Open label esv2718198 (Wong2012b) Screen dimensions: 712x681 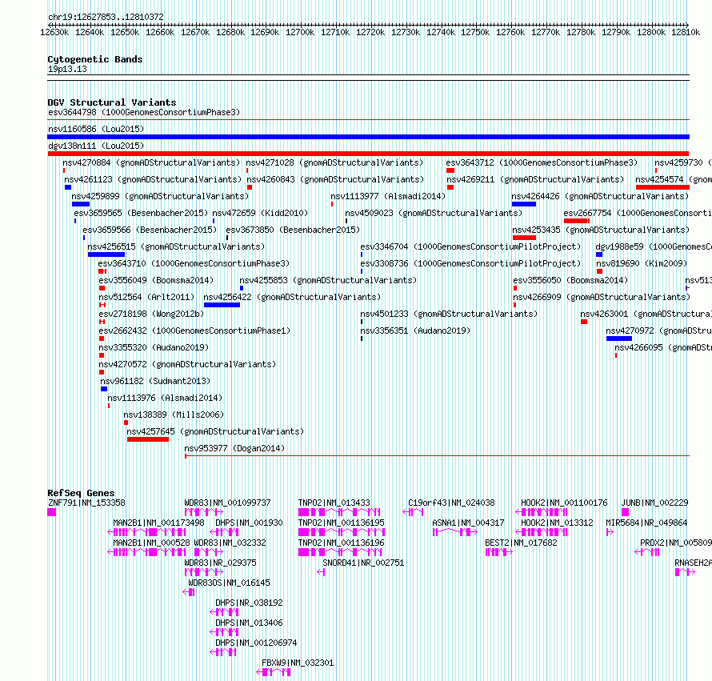click(x=151, y=314)
